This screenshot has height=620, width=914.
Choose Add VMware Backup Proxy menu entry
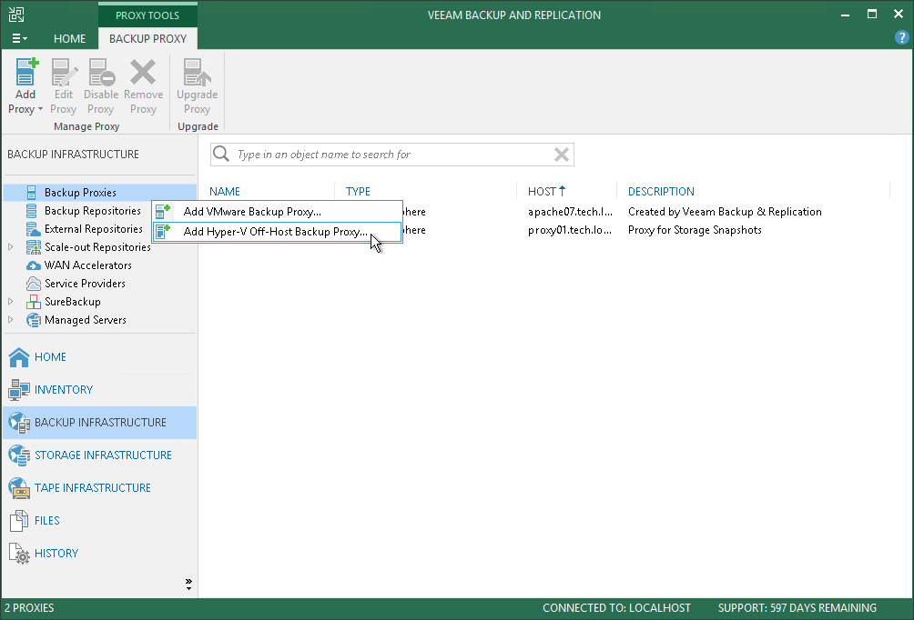[x=277, y=212]
